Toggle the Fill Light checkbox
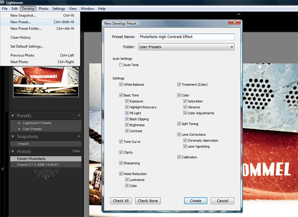 [x=127, y=113]
